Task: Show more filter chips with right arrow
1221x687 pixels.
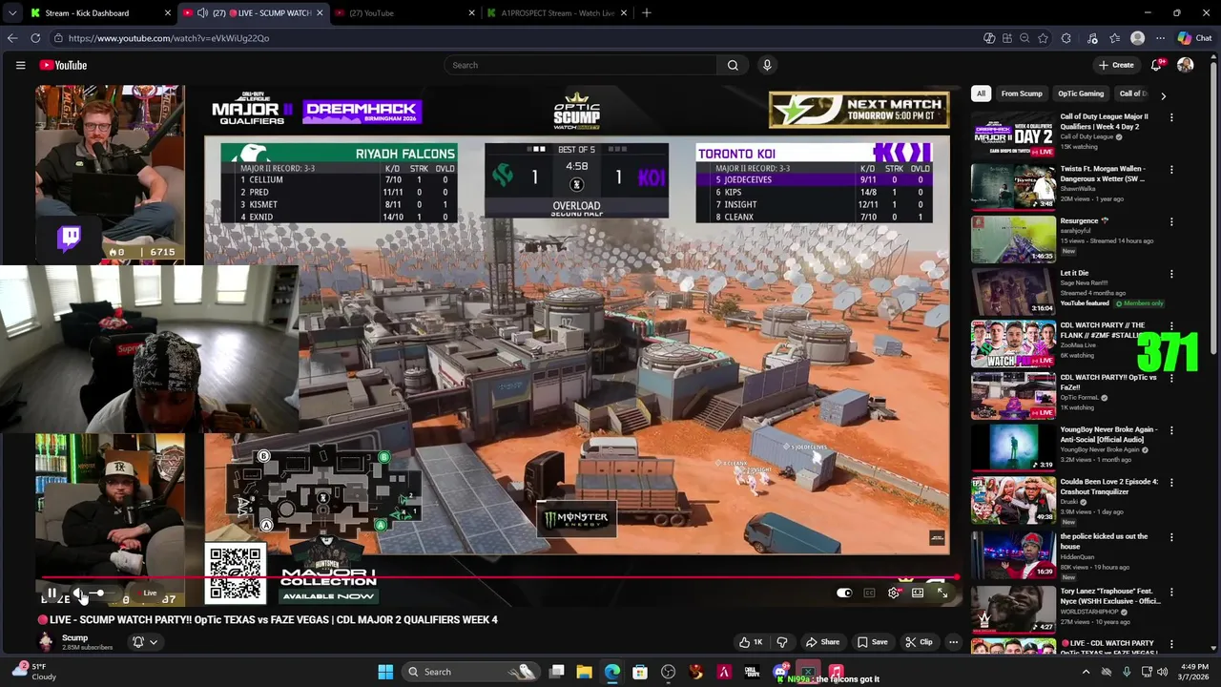Action: [x=1163, y=94]
